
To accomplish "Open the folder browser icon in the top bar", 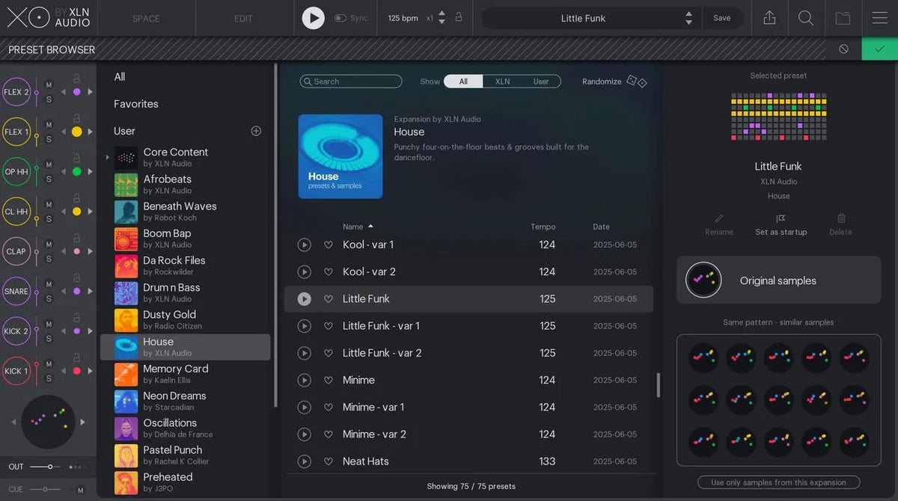I will (x=843, y=17).
